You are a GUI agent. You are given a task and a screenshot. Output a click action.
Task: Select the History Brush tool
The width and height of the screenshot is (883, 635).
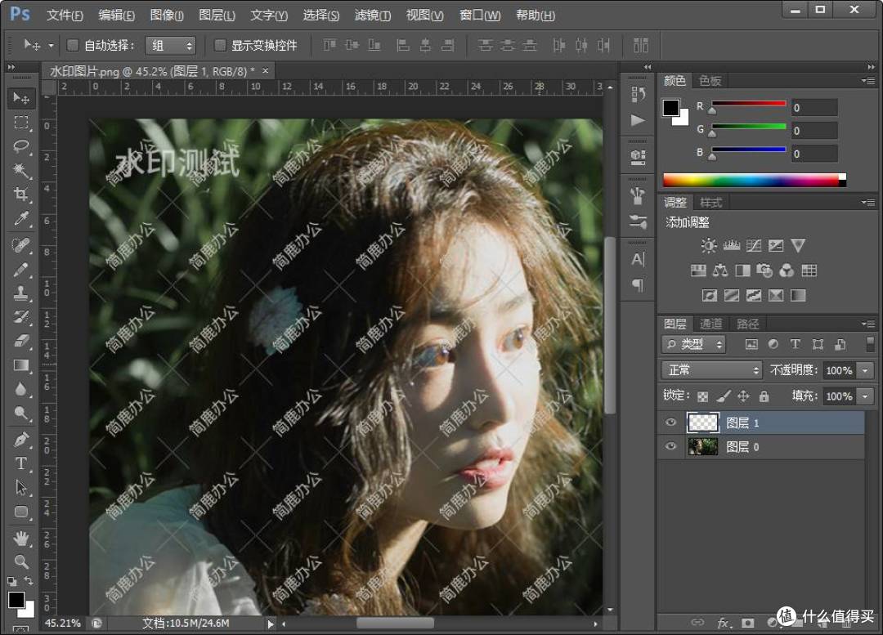tap(21, 317)
